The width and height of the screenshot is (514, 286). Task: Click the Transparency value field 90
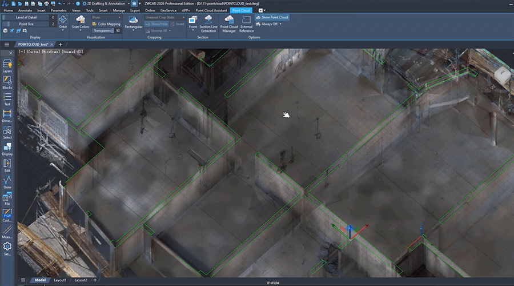pos(118,30)
